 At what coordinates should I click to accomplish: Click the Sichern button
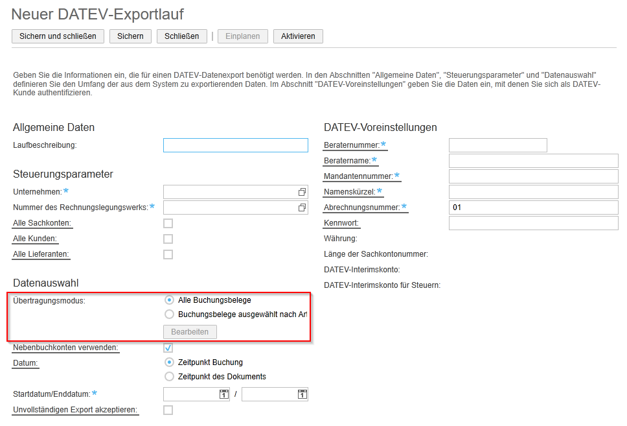pyautogui.click(x=130, y=36)
